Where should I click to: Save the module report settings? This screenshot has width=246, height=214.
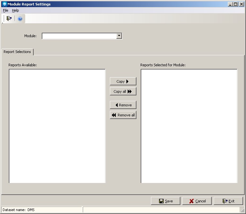(166, 201)
